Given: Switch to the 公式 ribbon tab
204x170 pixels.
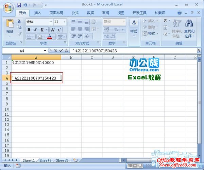Looking at the screenshot, I should 75,13.
